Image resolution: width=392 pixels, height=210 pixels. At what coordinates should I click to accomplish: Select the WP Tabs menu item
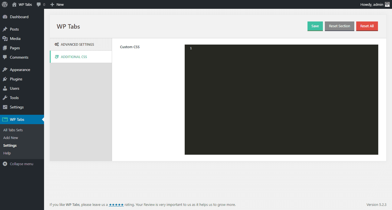(x=22, y=119)
